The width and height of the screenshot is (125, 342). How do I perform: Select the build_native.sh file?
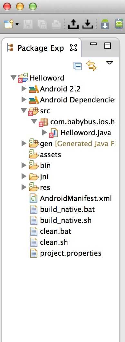(x=66, y=221)
